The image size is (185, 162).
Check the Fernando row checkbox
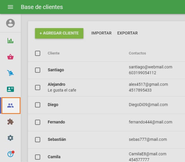tap(38, 122)
